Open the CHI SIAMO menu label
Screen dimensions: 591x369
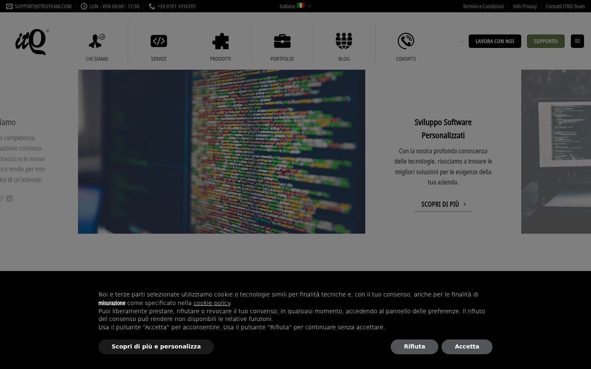pos(97,59)
